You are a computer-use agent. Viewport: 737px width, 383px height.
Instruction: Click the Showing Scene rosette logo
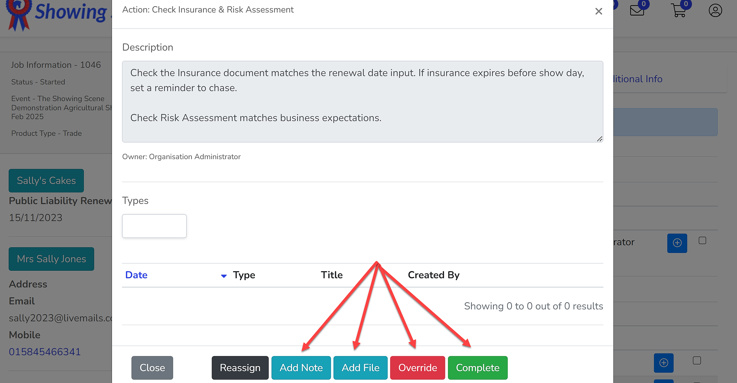point(19,14)
